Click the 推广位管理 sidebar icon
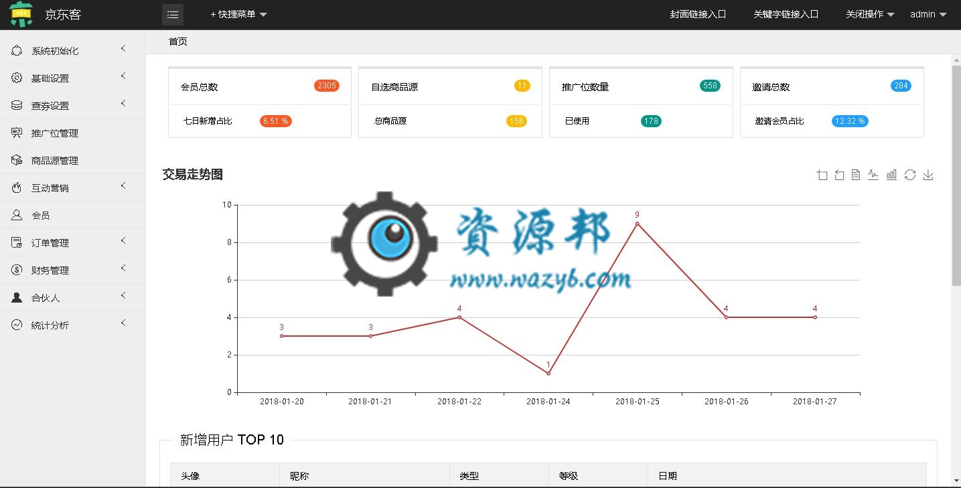 pyautogui.click(x=17, y=133)
